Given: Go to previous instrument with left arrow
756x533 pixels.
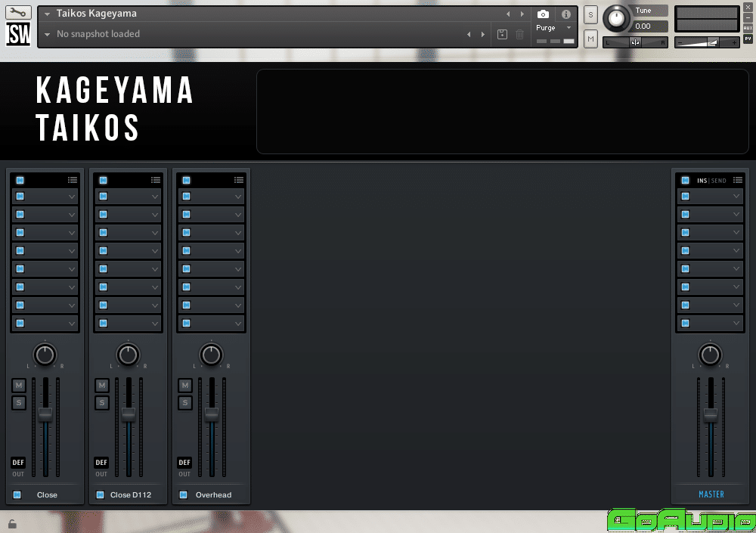Looking at the screenshot, I should coord(508,14).
